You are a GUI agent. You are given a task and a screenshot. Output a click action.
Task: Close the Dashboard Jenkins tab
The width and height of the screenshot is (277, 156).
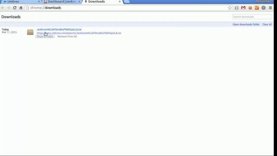pyautogui.click(x=79, y=2)
